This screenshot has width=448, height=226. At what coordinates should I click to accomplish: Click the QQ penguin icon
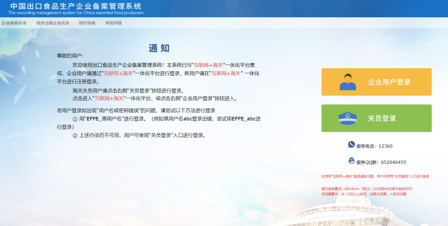[x=351, y=161]
